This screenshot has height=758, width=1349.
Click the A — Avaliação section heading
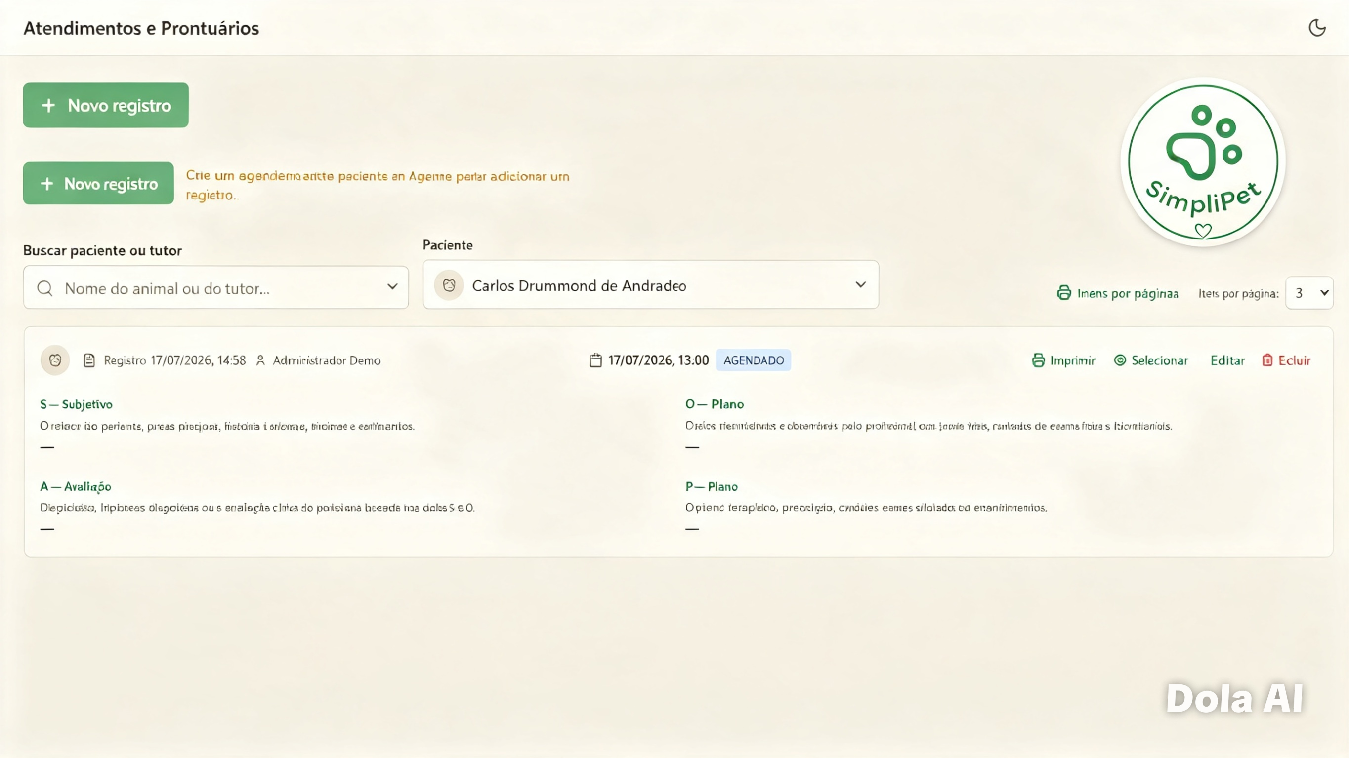tap(76, 486)
